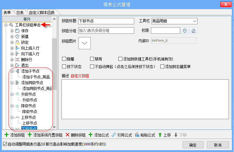Click the 退出 exit icon

[x=17, y=65]
